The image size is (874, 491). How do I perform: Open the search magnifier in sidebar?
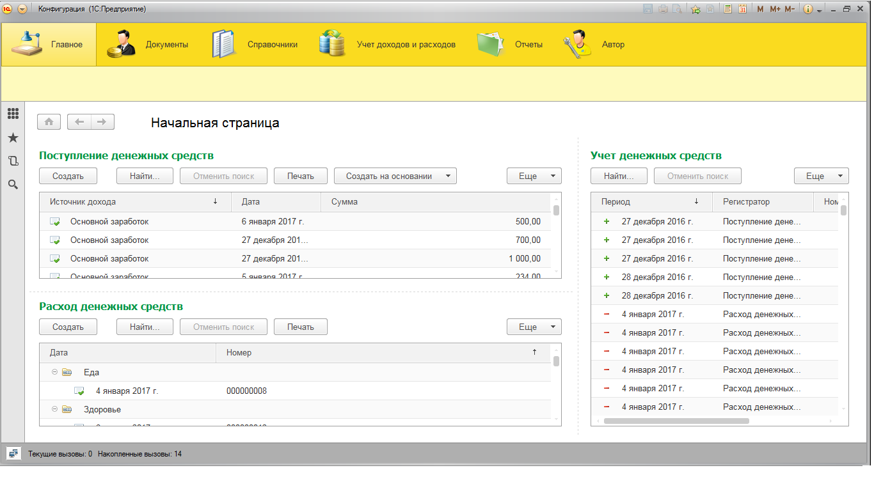13,185
